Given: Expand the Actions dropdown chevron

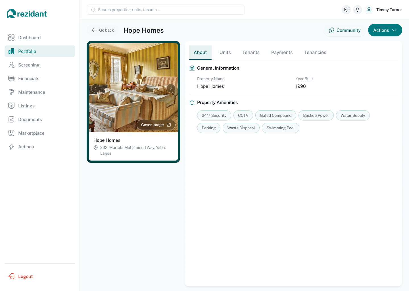Looking at the screenshot, I should [394, 30].
